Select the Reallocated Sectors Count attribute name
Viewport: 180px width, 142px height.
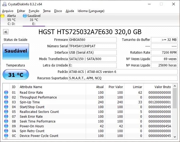[x=39, y=112]
